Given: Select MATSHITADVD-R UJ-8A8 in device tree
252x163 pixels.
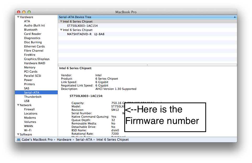Looking at the screenshot, I should [86, 34].
